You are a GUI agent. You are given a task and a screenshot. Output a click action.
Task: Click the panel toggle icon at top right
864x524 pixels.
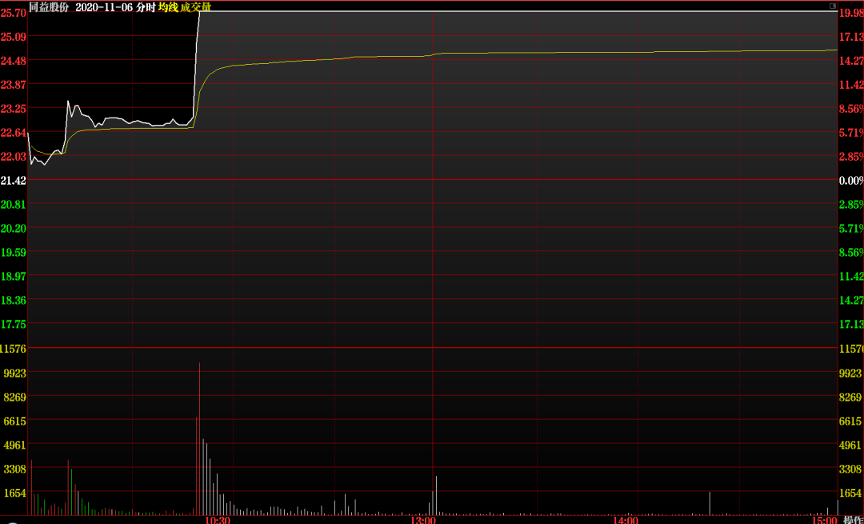point(832,6)
